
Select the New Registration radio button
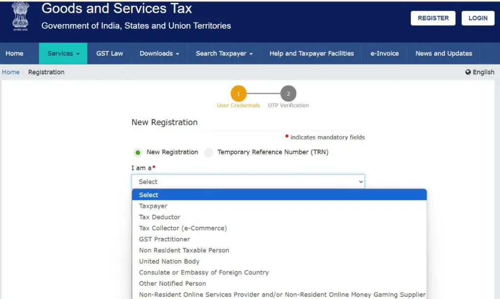138,152
